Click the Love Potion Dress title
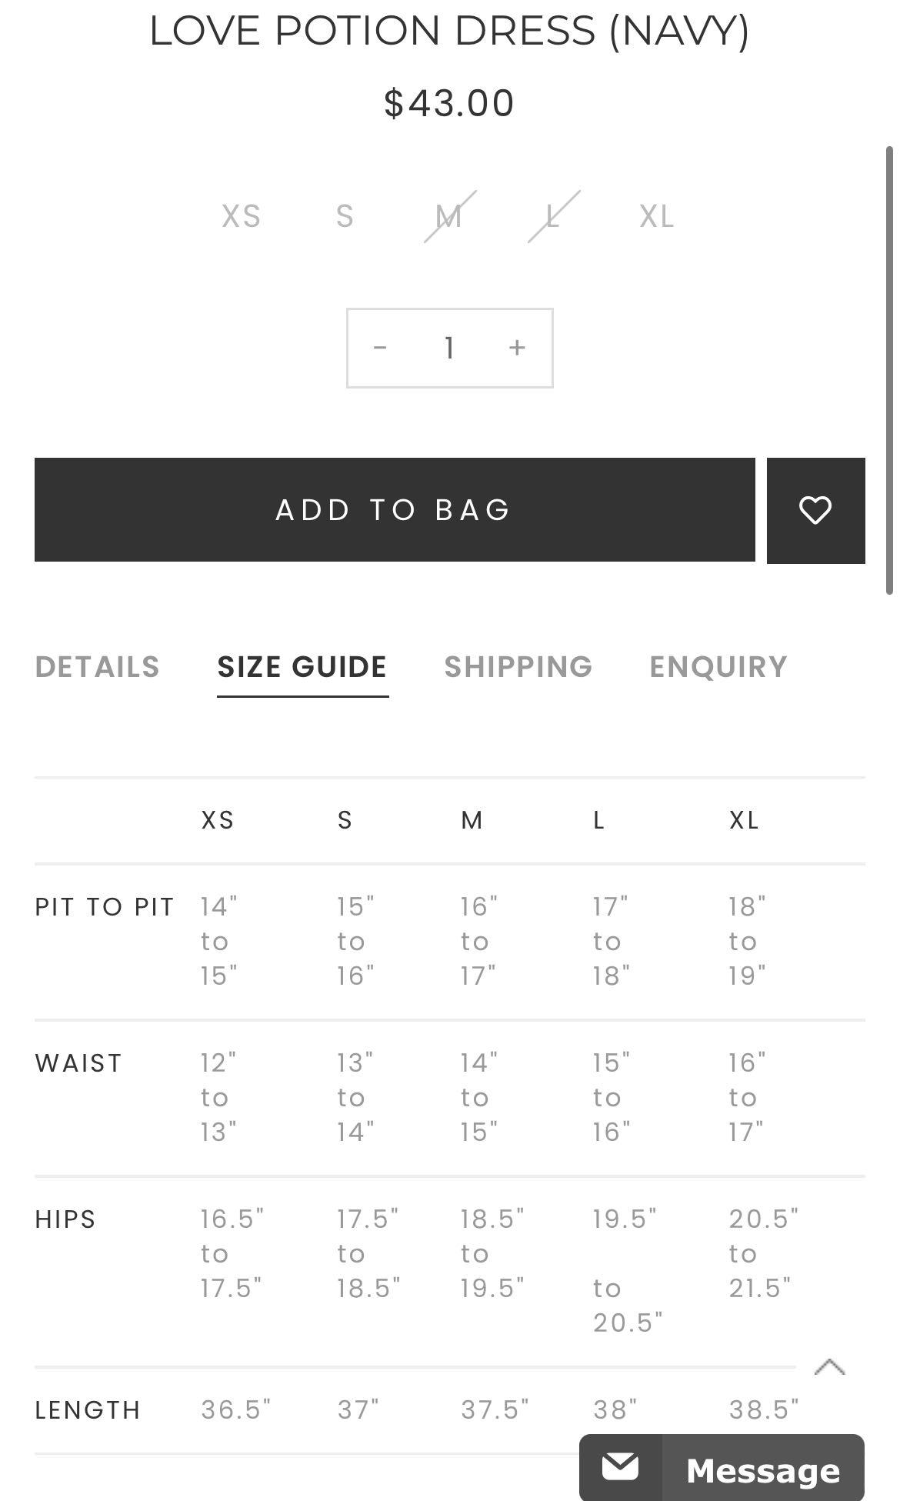The image size is (900, 1501). pos(449,31)
